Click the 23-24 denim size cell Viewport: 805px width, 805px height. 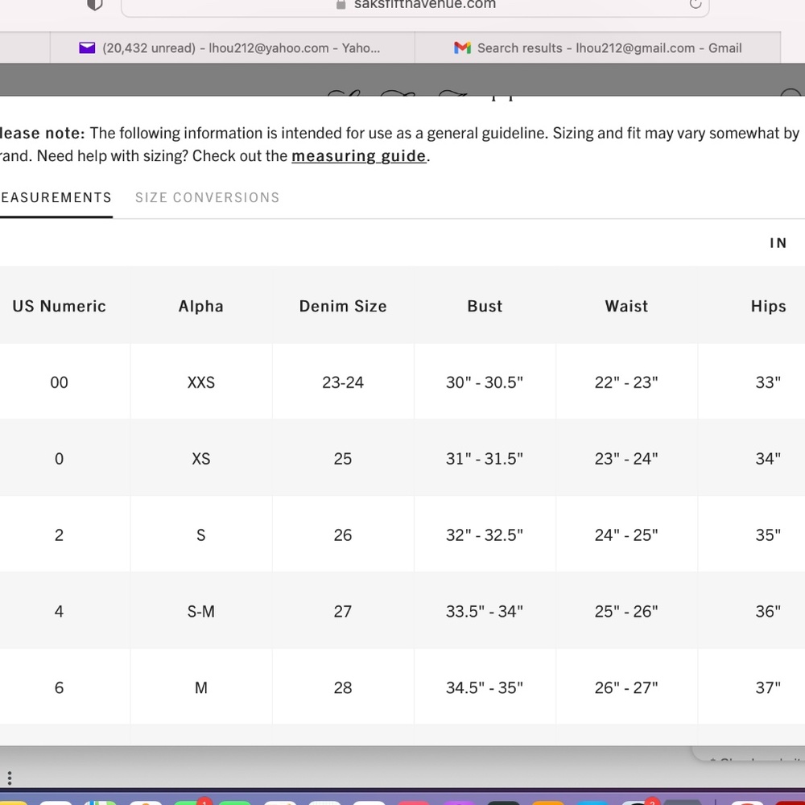[343, 382]
